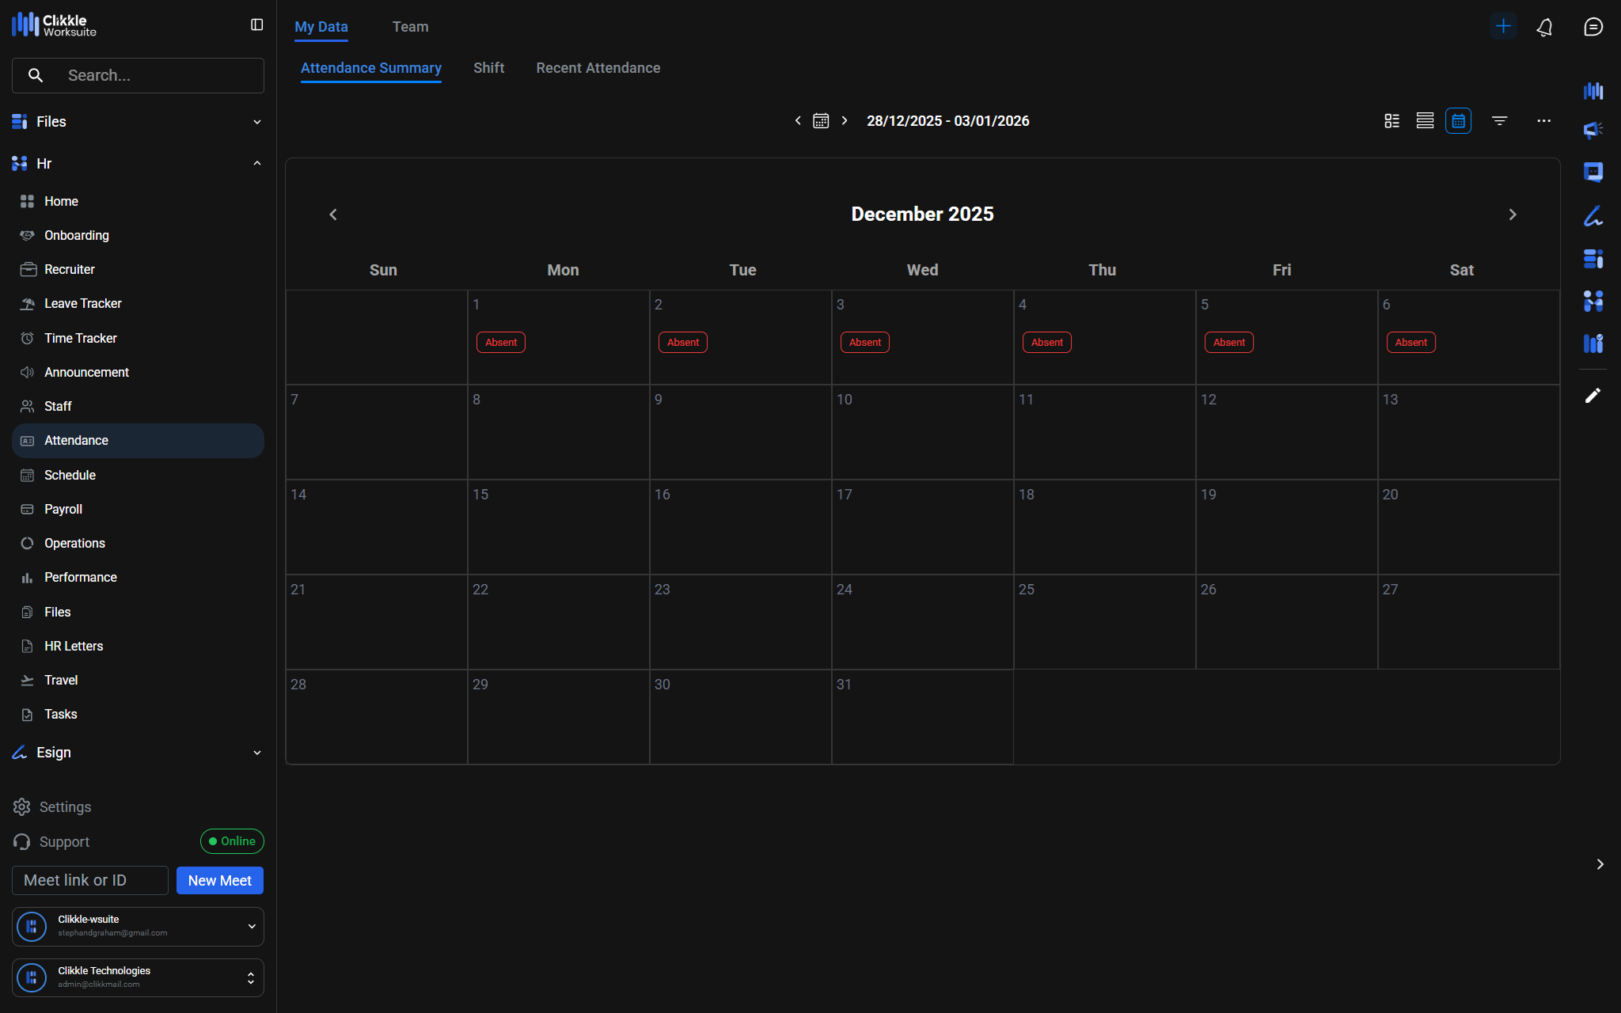This screenshot has height=1013, width=1621.
Task: Open the chat messages icon
Action: click(1593, 27)
